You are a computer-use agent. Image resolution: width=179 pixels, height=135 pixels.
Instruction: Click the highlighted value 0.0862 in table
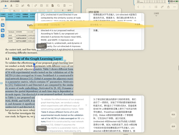click(25, 14)
